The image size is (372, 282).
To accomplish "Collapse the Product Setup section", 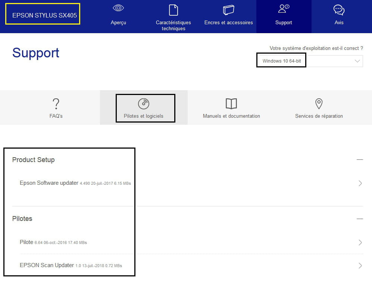I will pyautogui.click(x=360, y=160).
